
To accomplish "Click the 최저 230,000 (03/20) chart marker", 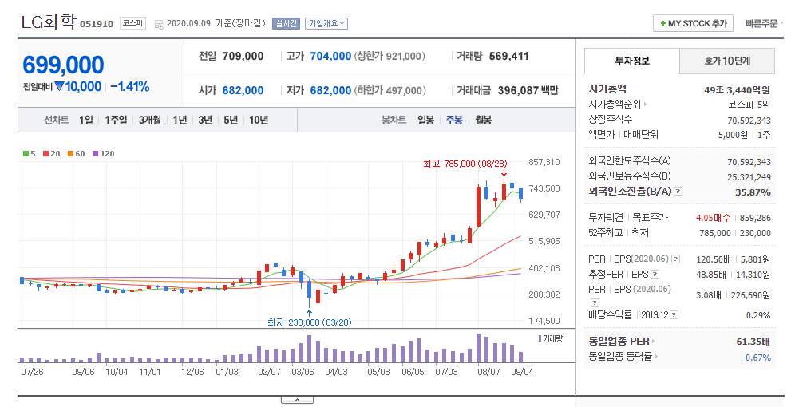I will 309,322.
